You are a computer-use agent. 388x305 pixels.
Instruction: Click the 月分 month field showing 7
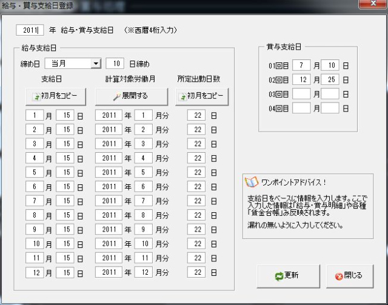tap(144, 201)
